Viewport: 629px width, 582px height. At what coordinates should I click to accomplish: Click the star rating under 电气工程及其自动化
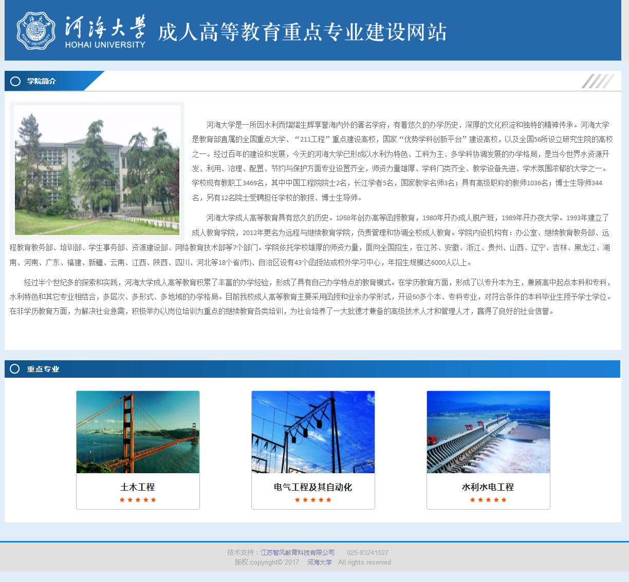pos(313,500)
